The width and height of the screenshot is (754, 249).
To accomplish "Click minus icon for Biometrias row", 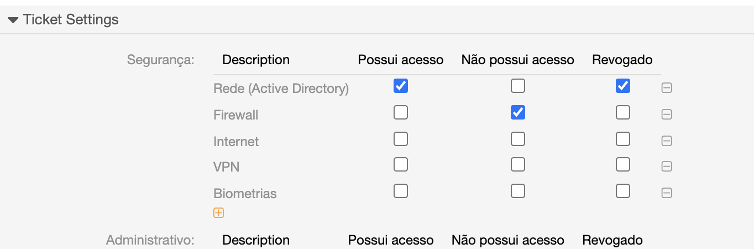I will coord(667,193).
